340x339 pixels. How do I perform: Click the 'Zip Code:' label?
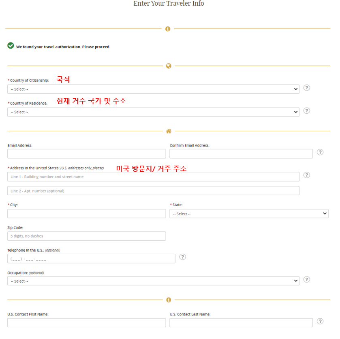click(15, 228)
